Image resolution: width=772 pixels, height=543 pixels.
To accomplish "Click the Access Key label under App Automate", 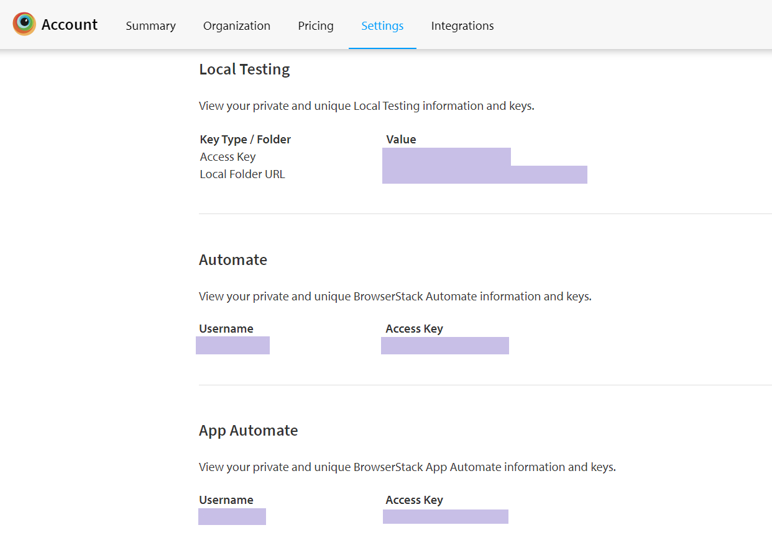I will (414, 500).
